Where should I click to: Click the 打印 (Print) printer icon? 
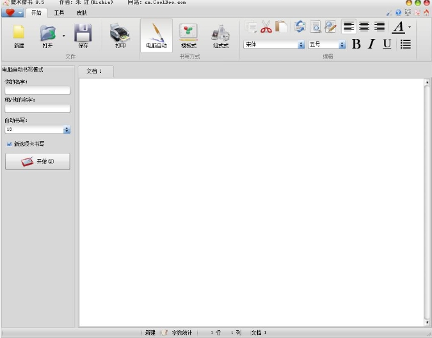pyautogui.click(x=120, y=33)
